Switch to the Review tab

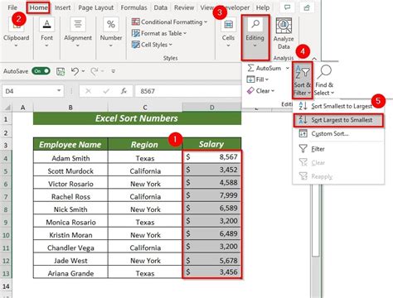point(184,7)
